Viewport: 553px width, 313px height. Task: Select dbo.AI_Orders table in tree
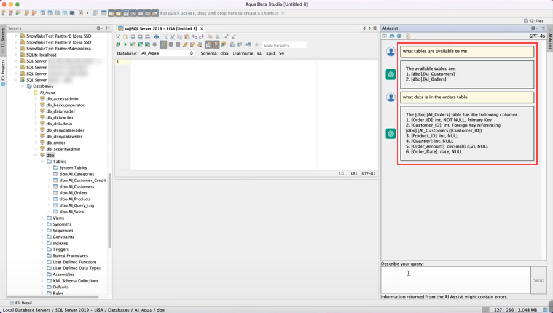pos(73,193)
